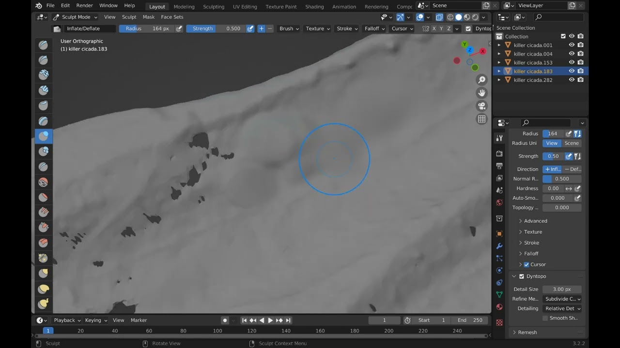Viewport: 620px width, 348px height.
Task: Open the Brush dropdown in header
Action: pos(289,29)
